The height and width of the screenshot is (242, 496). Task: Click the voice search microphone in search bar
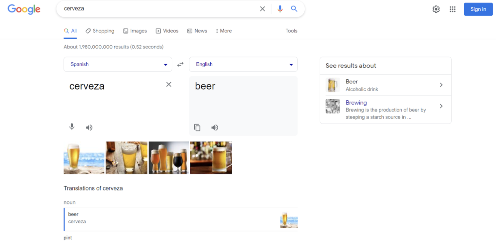click(280, 9)
